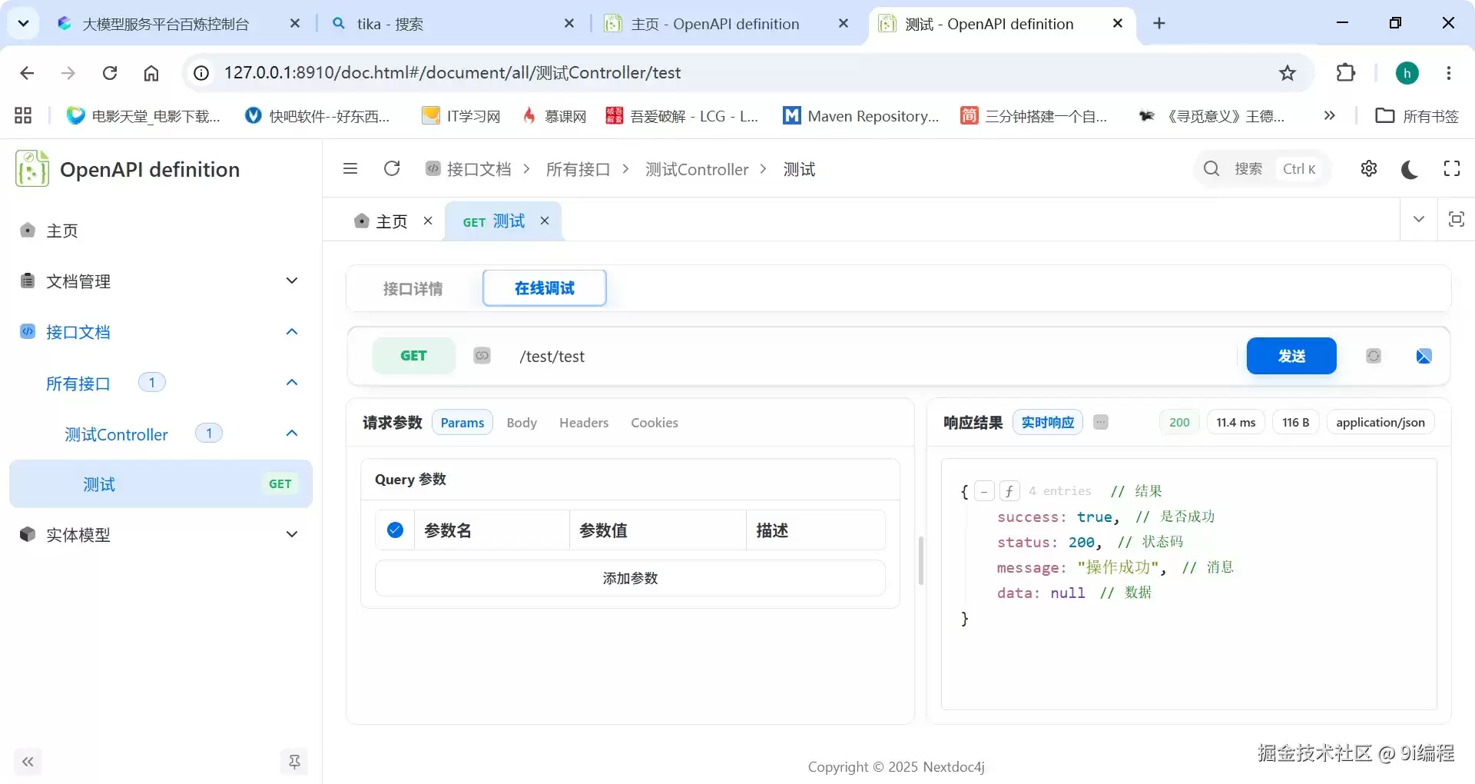This screenshot has height=784, width=1475.
Task: Click the OpenAPI definition logo
Action: [x=32, y=169]
